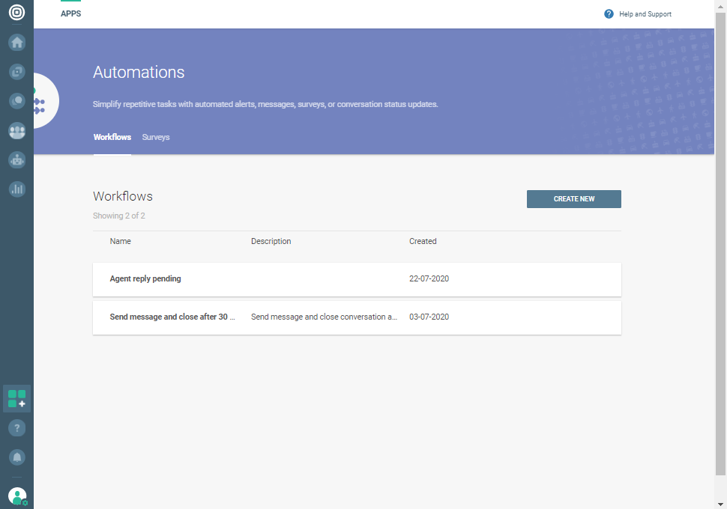The height and width of the screenshot is (509, 727).
Task: Open the search conversations sidebar icon
Action: click(x=16, y=101)
